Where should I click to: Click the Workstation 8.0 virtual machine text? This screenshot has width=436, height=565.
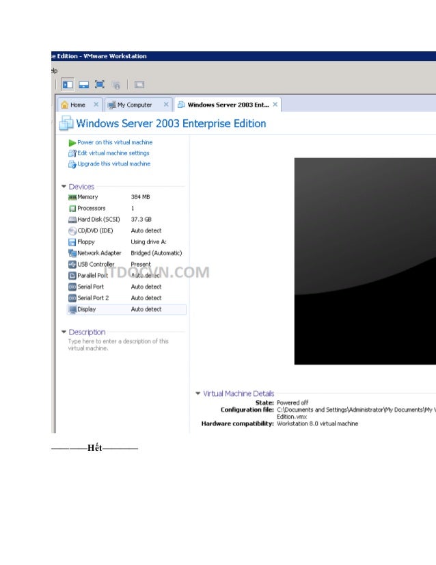click(x=317, y=423)
